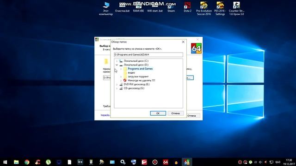This screenshot has width=296, height=166.
Task: Open the volume icon in system tray
Action: [x=260, y=162]
